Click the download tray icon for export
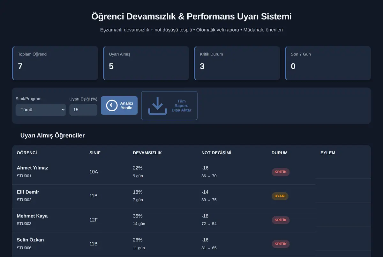Screen dimensions: 383x257 157,106
